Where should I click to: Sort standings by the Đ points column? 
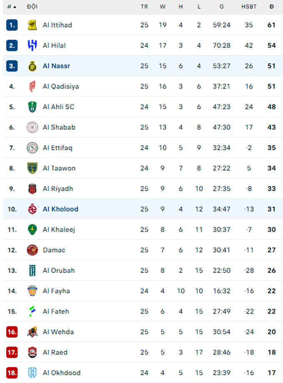tap(271, 7)
